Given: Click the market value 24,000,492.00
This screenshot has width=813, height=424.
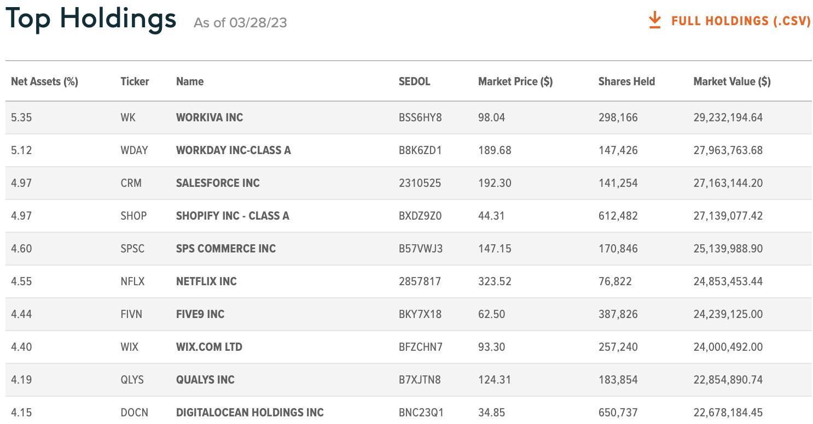Looking at the screenshot, I should tap(728, 347).
